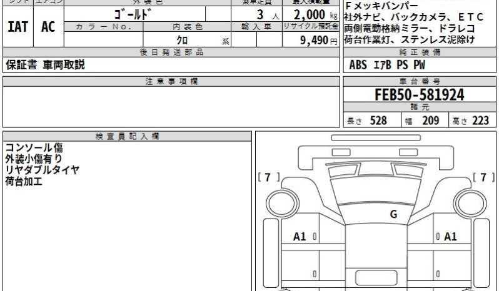The height and width of the screenshot is (291, 499).
Task: Select the length value 528
Action: [378, 121]
